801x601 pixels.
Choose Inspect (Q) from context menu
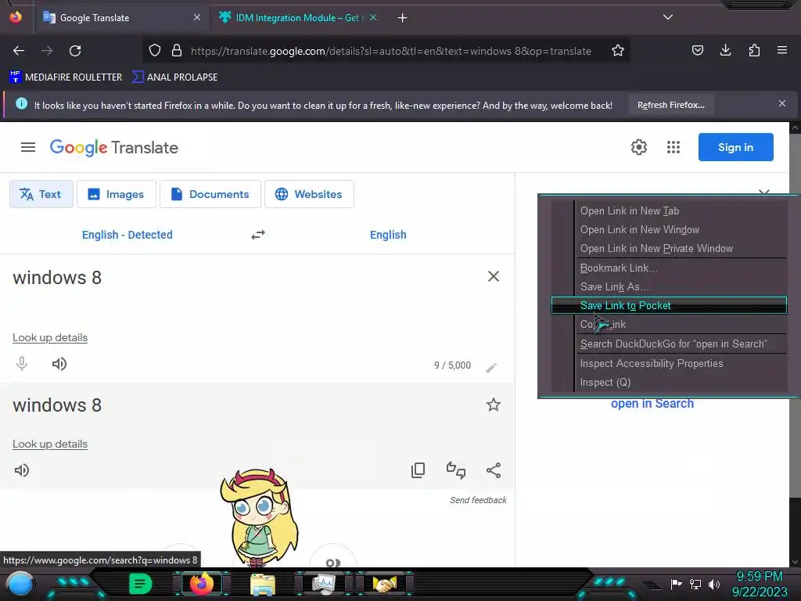669,382
